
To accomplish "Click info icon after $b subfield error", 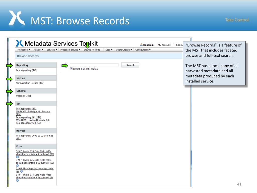I will tap(17, 157).
